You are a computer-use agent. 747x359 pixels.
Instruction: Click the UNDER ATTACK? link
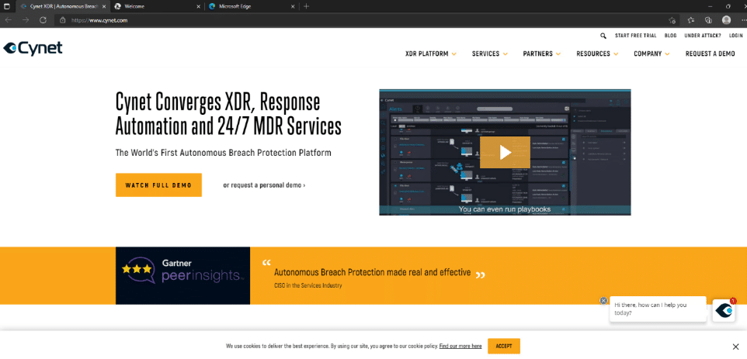coord(702,36)
